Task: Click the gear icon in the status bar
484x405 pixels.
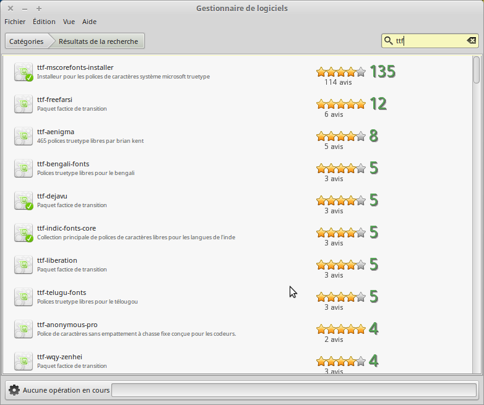Action: pyautogui.click(x=14, y=390)
